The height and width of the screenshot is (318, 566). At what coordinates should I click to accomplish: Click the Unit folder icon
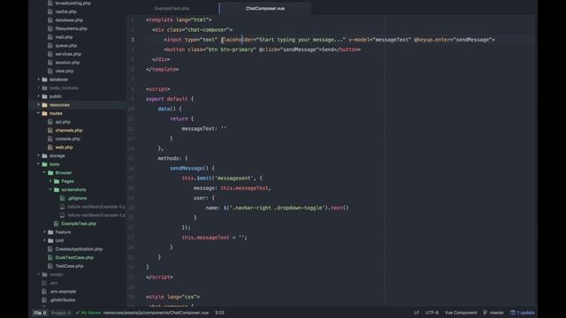pyautogui.click(x=51, y=240)
